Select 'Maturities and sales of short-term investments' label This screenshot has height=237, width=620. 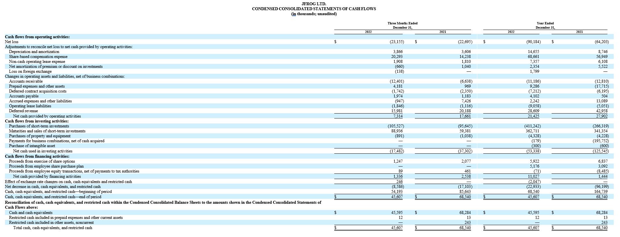[x=47, y=131]
